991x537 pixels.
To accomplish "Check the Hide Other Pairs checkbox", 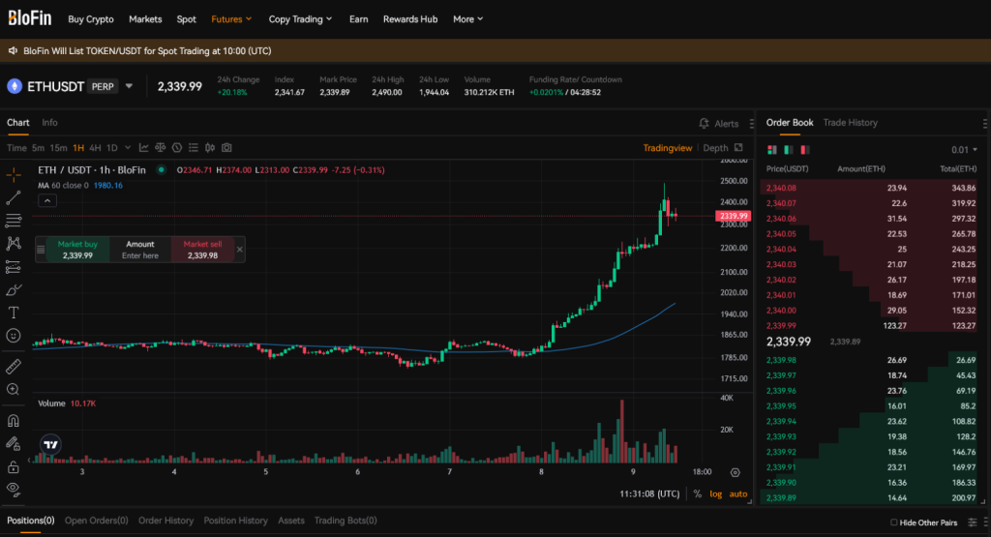I will 893,522.
